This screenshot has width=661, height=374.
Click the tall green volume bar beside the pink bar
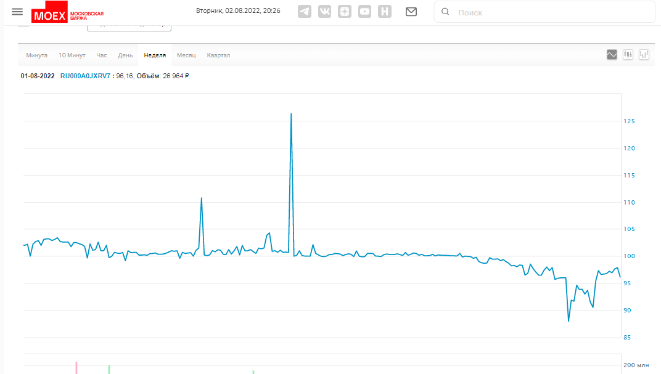[109, 369]
